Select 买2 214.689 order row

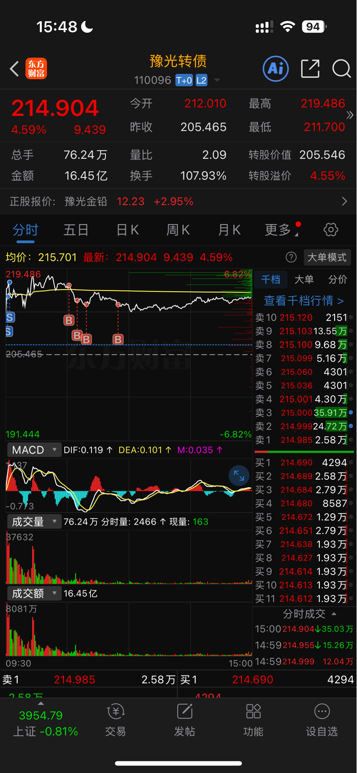click(304, 476)
